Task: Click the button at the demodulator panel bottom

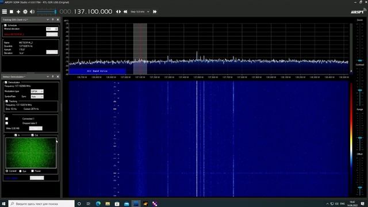Action: click(37, 178)
